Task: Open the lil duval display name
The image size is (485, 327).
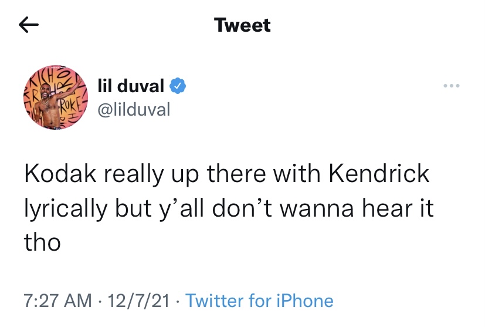Action: pyautogui.click(x=131, y=86)
